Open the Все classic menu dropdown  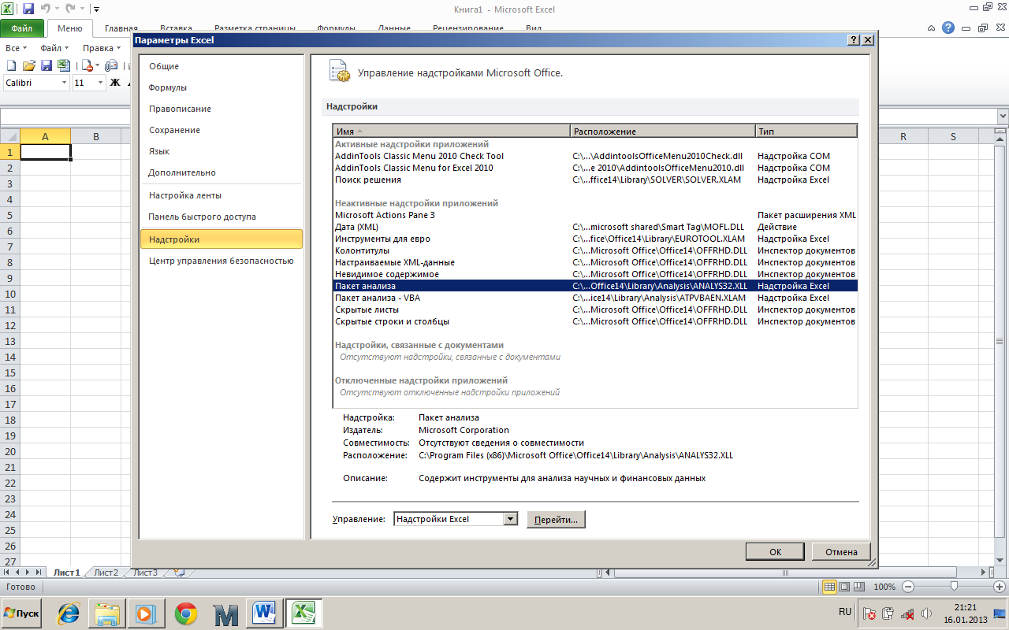click(15, 48)
